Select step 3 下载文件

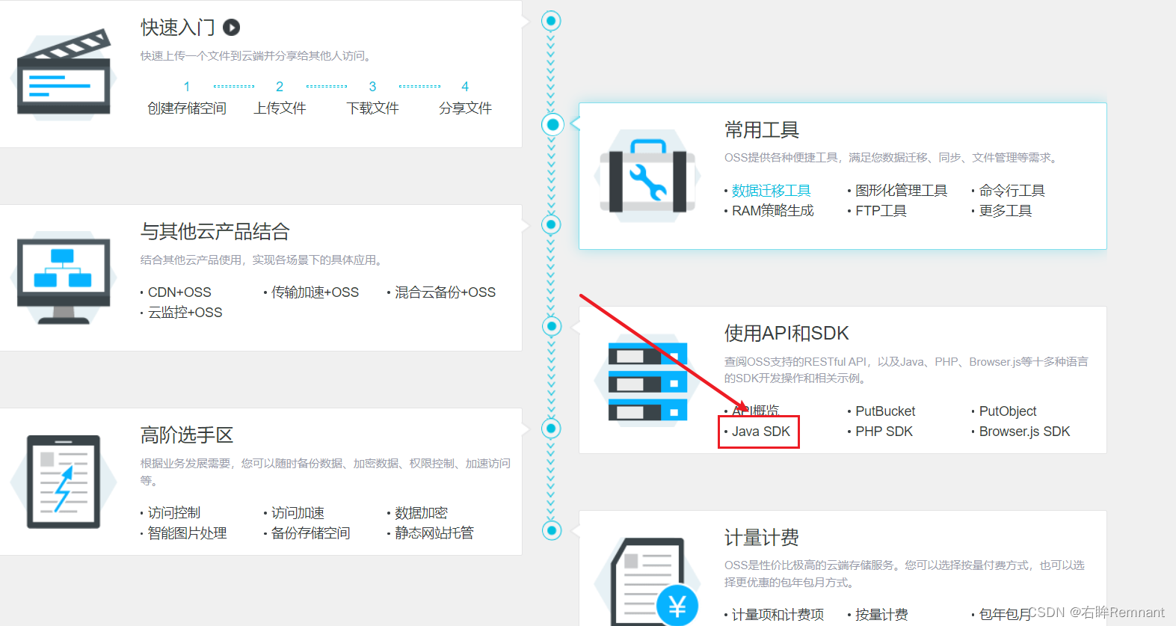[x=372, y=98]
